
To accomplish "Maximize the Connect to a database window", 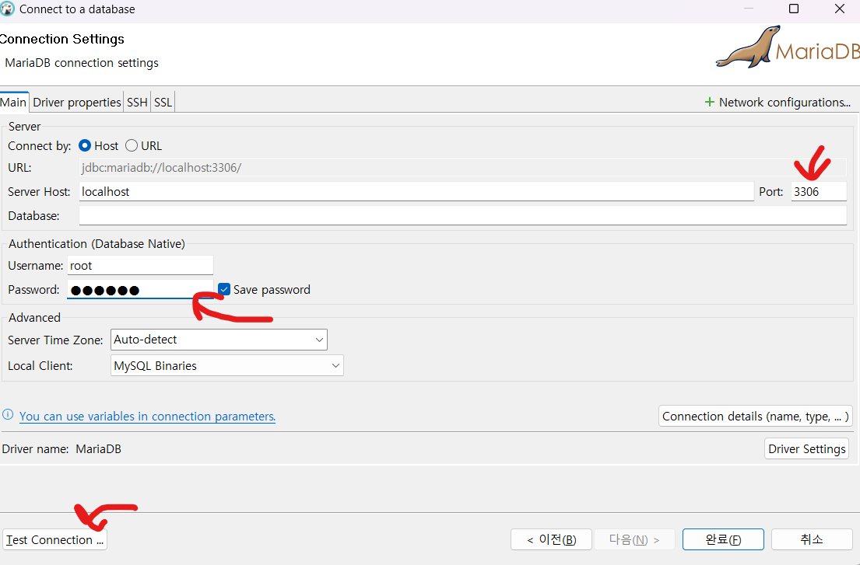I will pos(794,9).
